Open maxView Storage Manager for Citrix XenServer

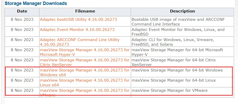(85, 62)
